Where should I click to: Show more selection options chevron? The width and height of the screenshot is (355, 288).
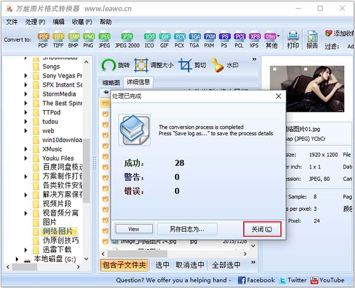pyautogui.click(x=253, y=262)
